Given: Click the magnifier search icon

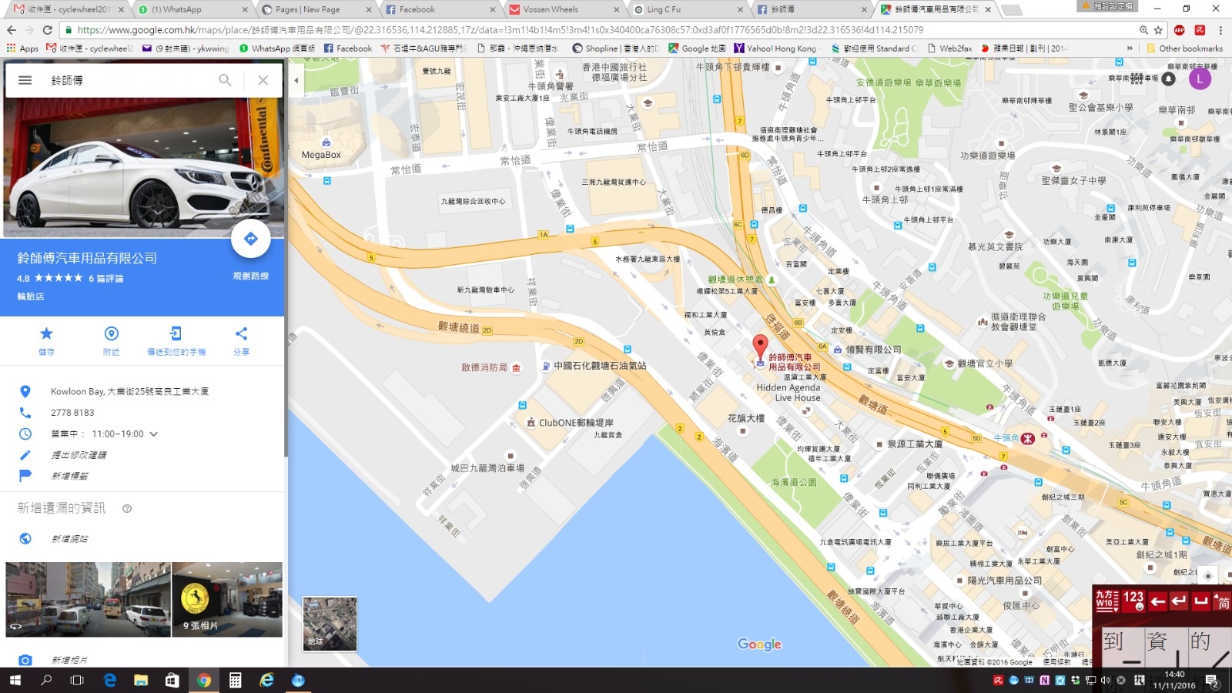Looking at the screenshot, I should [x=225, y=80].
